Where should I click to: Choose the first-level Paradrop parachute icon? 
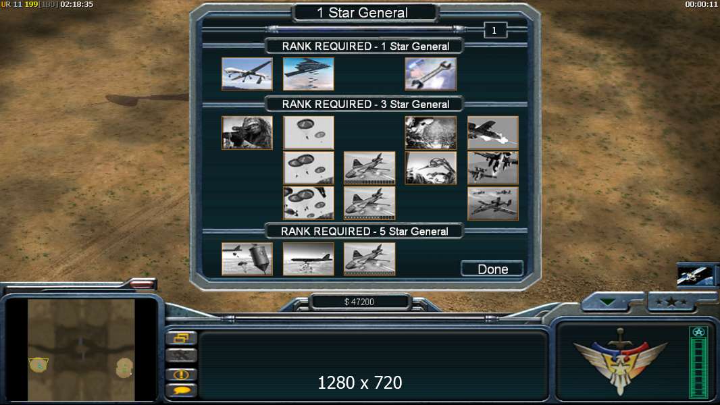(309, 132)
